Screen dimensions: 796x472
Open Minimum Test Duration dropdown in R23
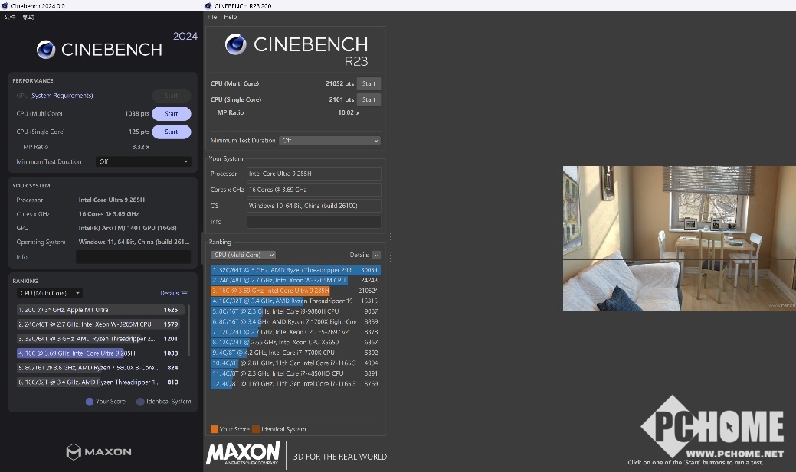[329, 141]
